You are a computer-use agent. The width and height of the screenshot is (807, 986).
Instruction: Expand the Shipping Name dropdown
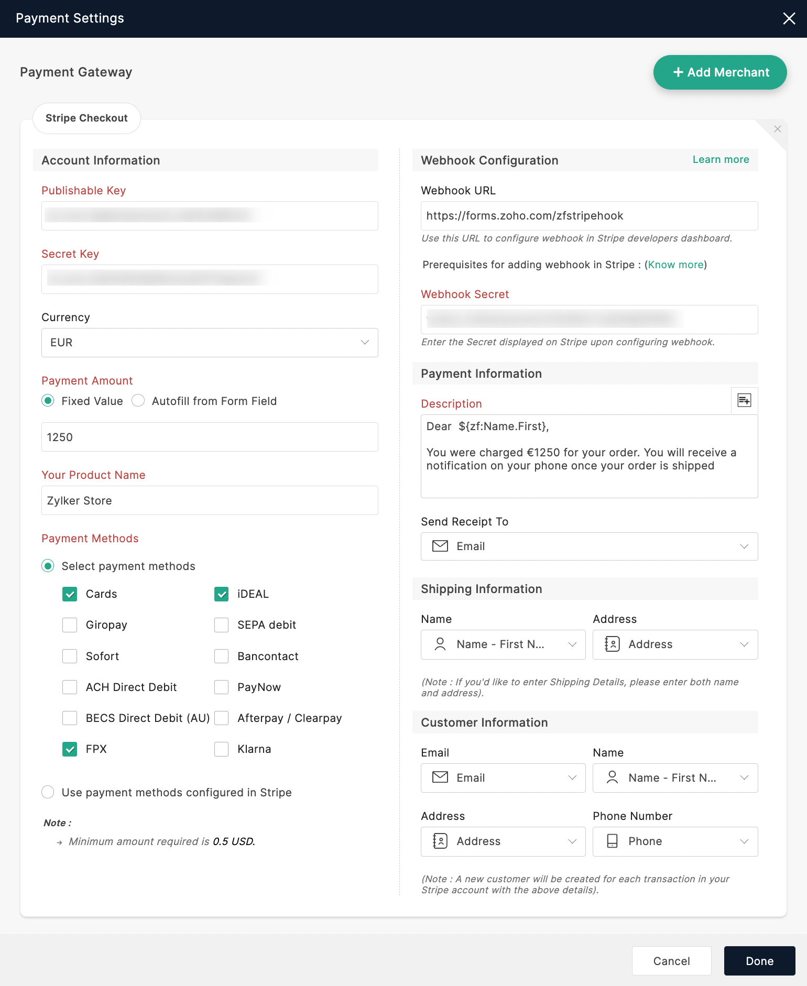(x=503, y=644)
